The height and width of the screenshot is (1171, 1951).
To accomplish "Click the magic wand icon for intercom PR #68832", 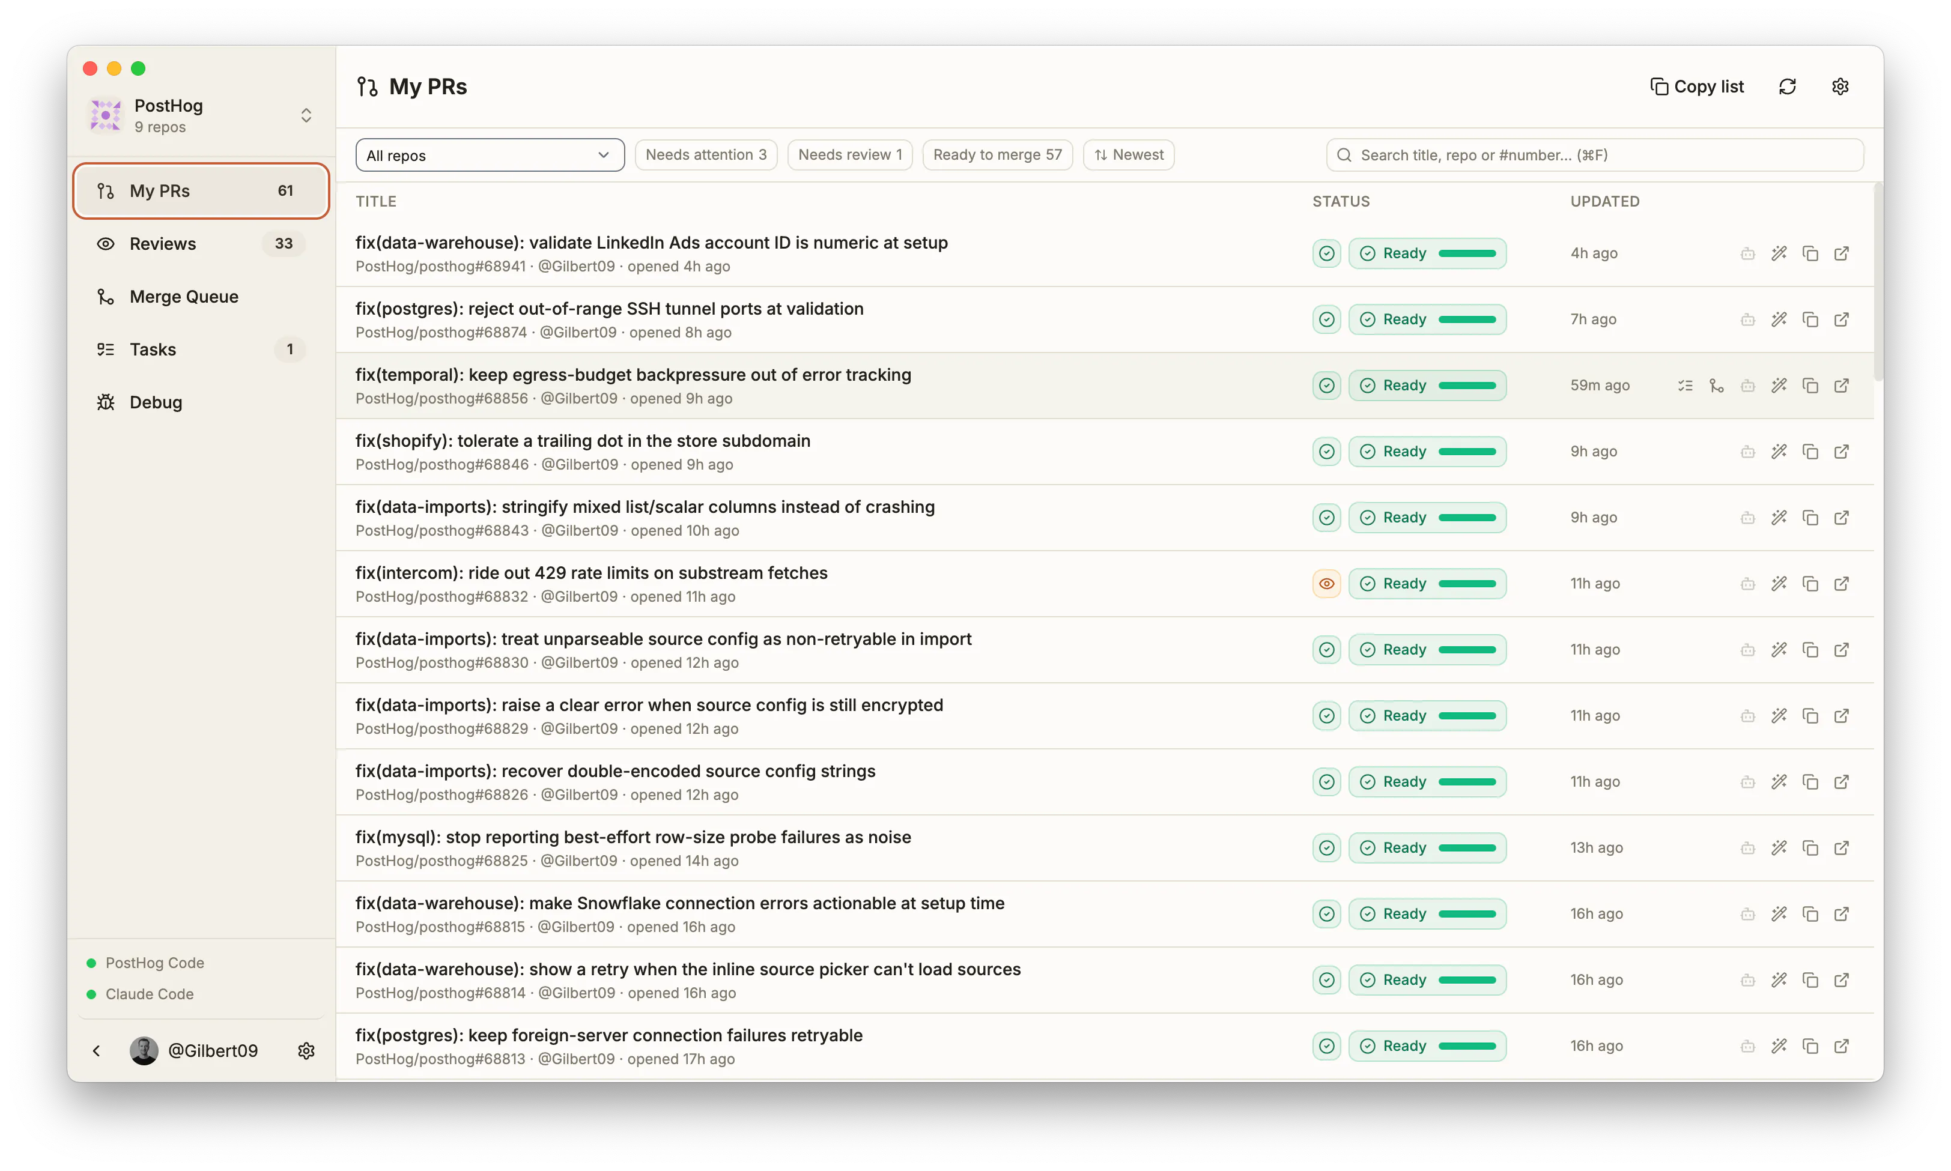I will pos(1779,584).
